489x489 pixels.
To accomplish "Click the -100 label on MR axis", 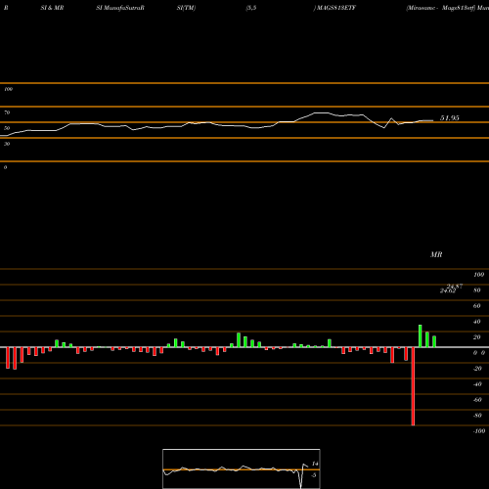I will (x=479, y=431).
